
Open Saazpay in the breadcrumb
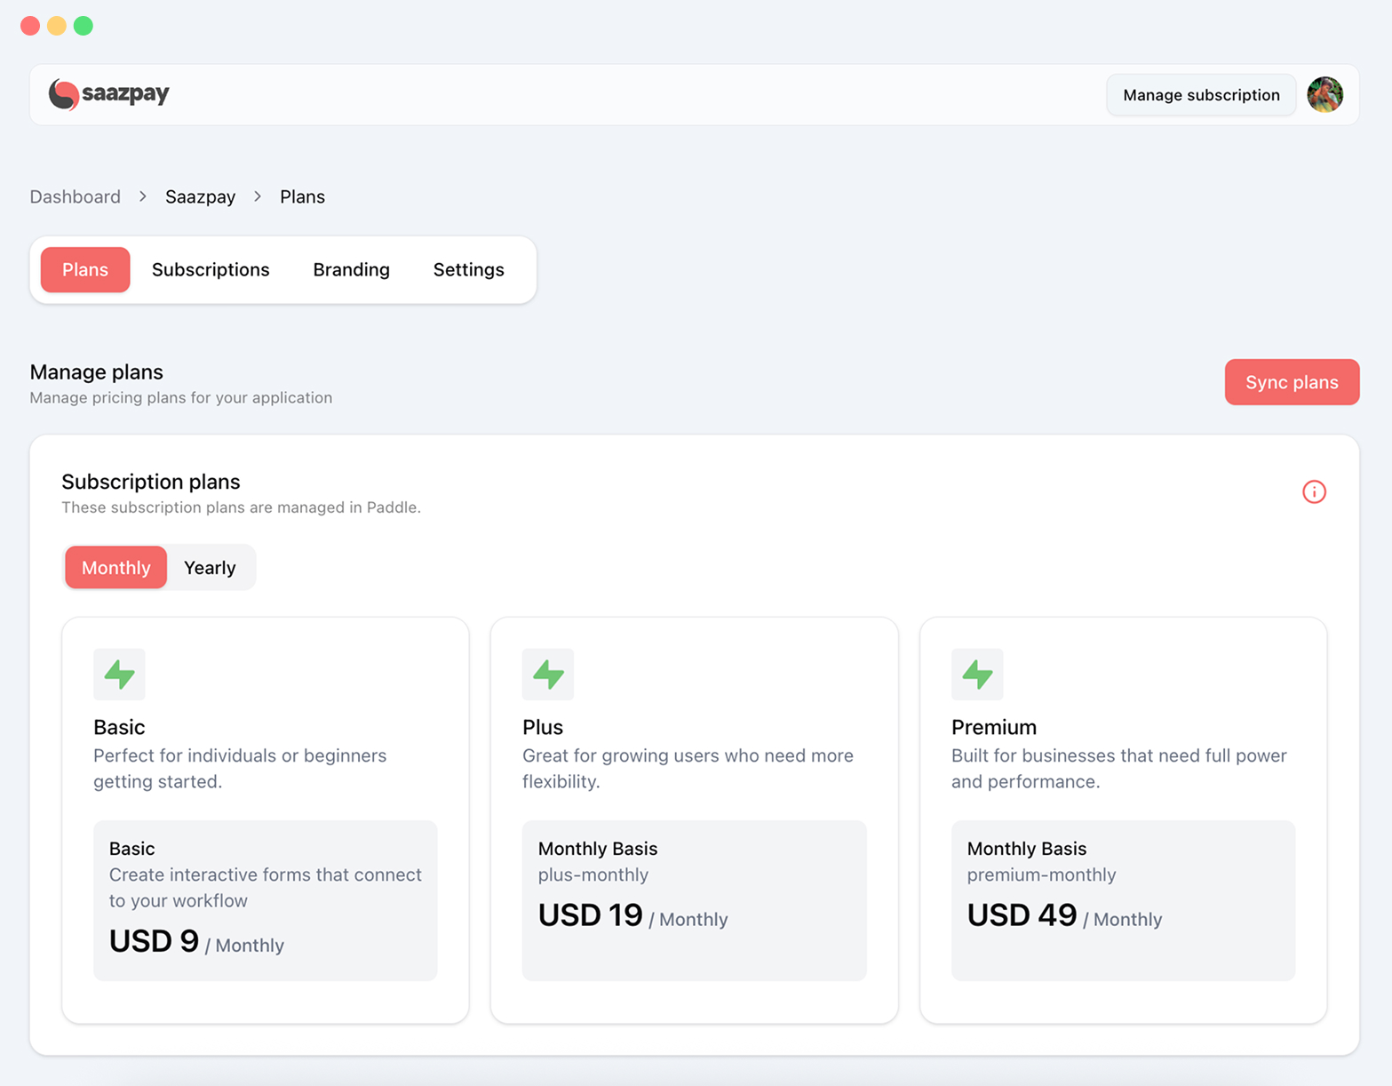(200, 196)
